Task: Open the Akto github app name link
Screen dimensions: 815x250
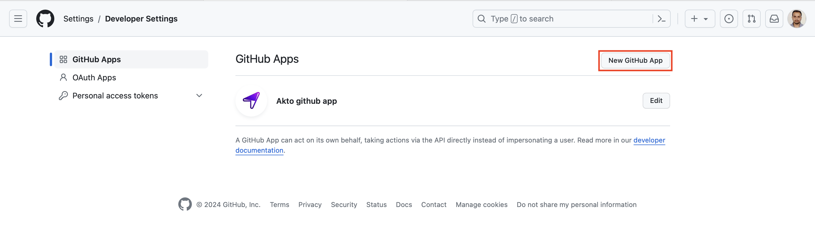Action: 306,101
